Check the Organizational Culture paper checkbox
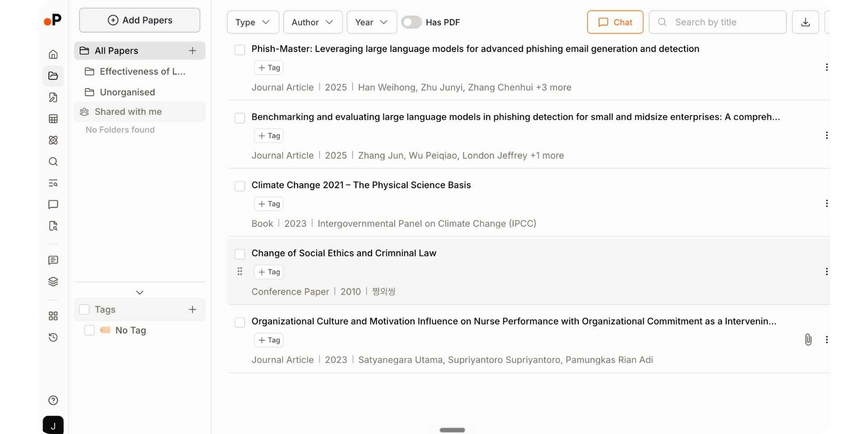The width and height of the screenshot is (868, 434). click(x=240, y=322)
